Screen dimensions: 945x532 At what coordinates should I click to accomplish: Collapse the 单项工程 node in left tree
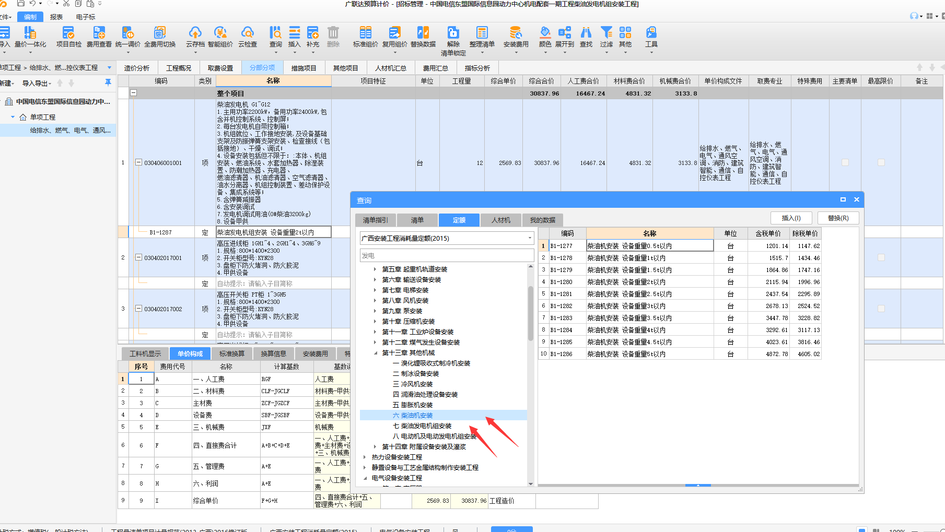coord(13,117)
